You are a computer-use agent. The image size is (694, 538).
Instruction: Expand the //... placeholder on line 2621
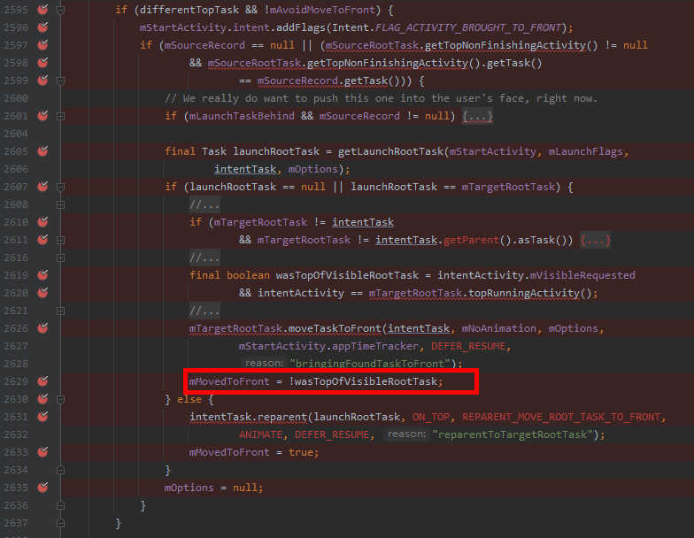coord(204,311)
